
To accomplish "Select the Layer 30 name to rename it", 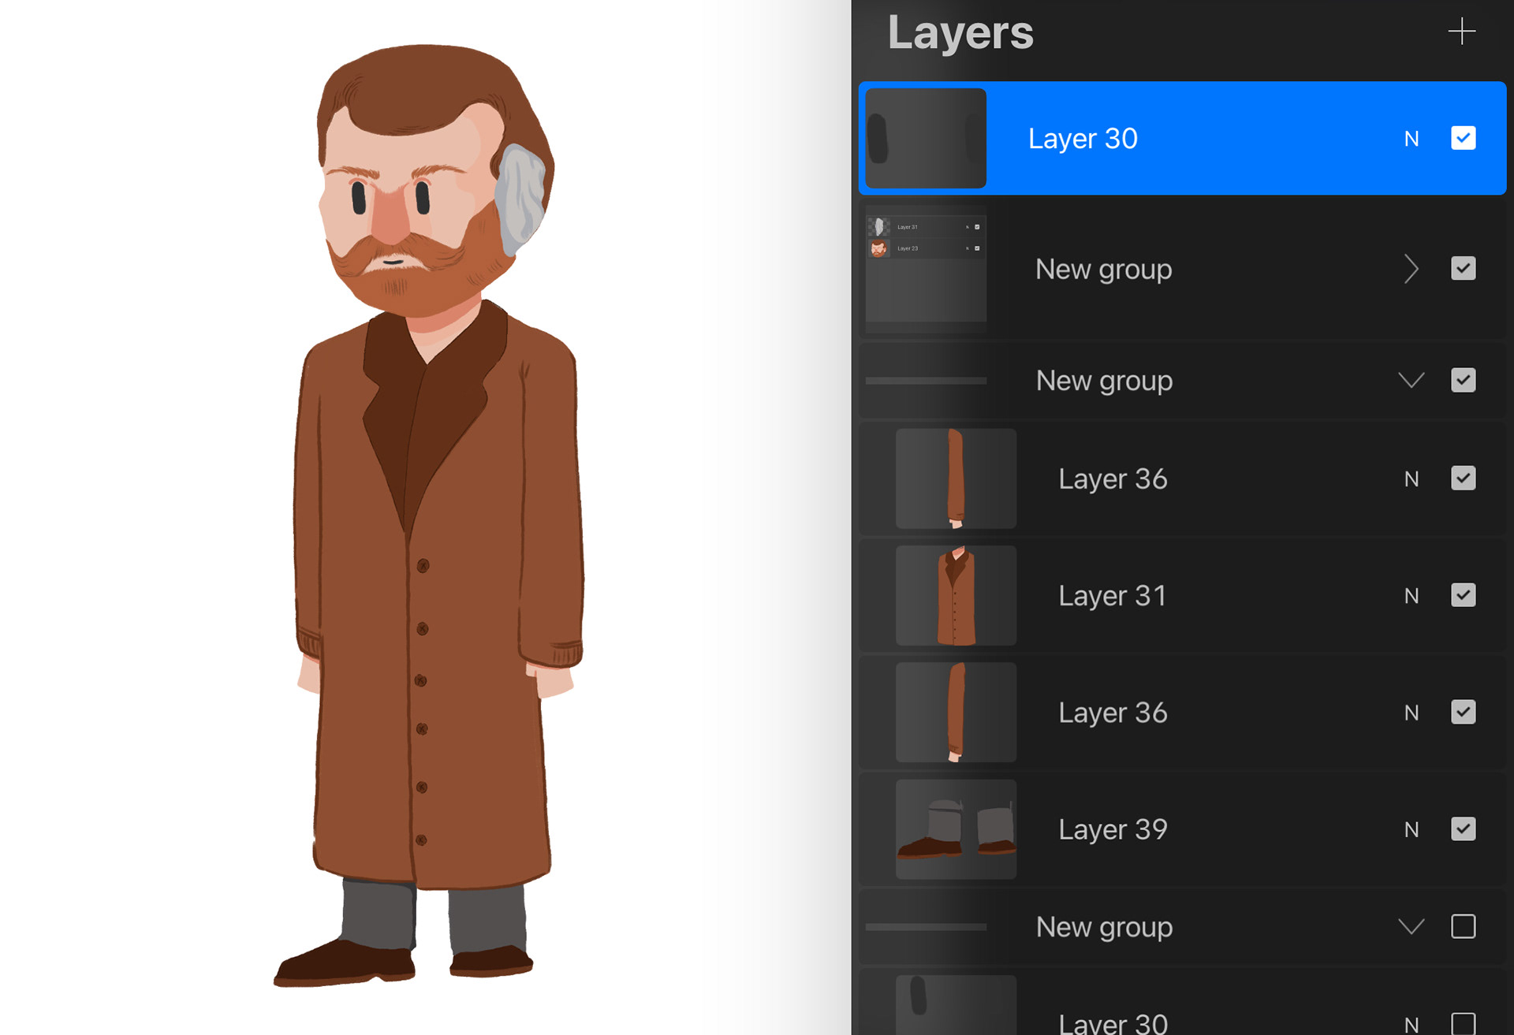I will tap(1083, 138).
